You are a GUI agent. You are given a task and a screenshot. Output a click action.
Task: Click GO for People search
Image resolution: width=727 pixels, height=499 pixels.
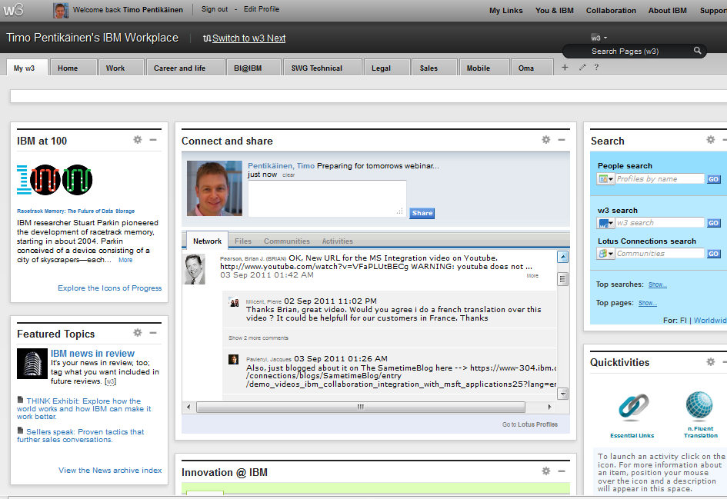(x=714, y=179)
